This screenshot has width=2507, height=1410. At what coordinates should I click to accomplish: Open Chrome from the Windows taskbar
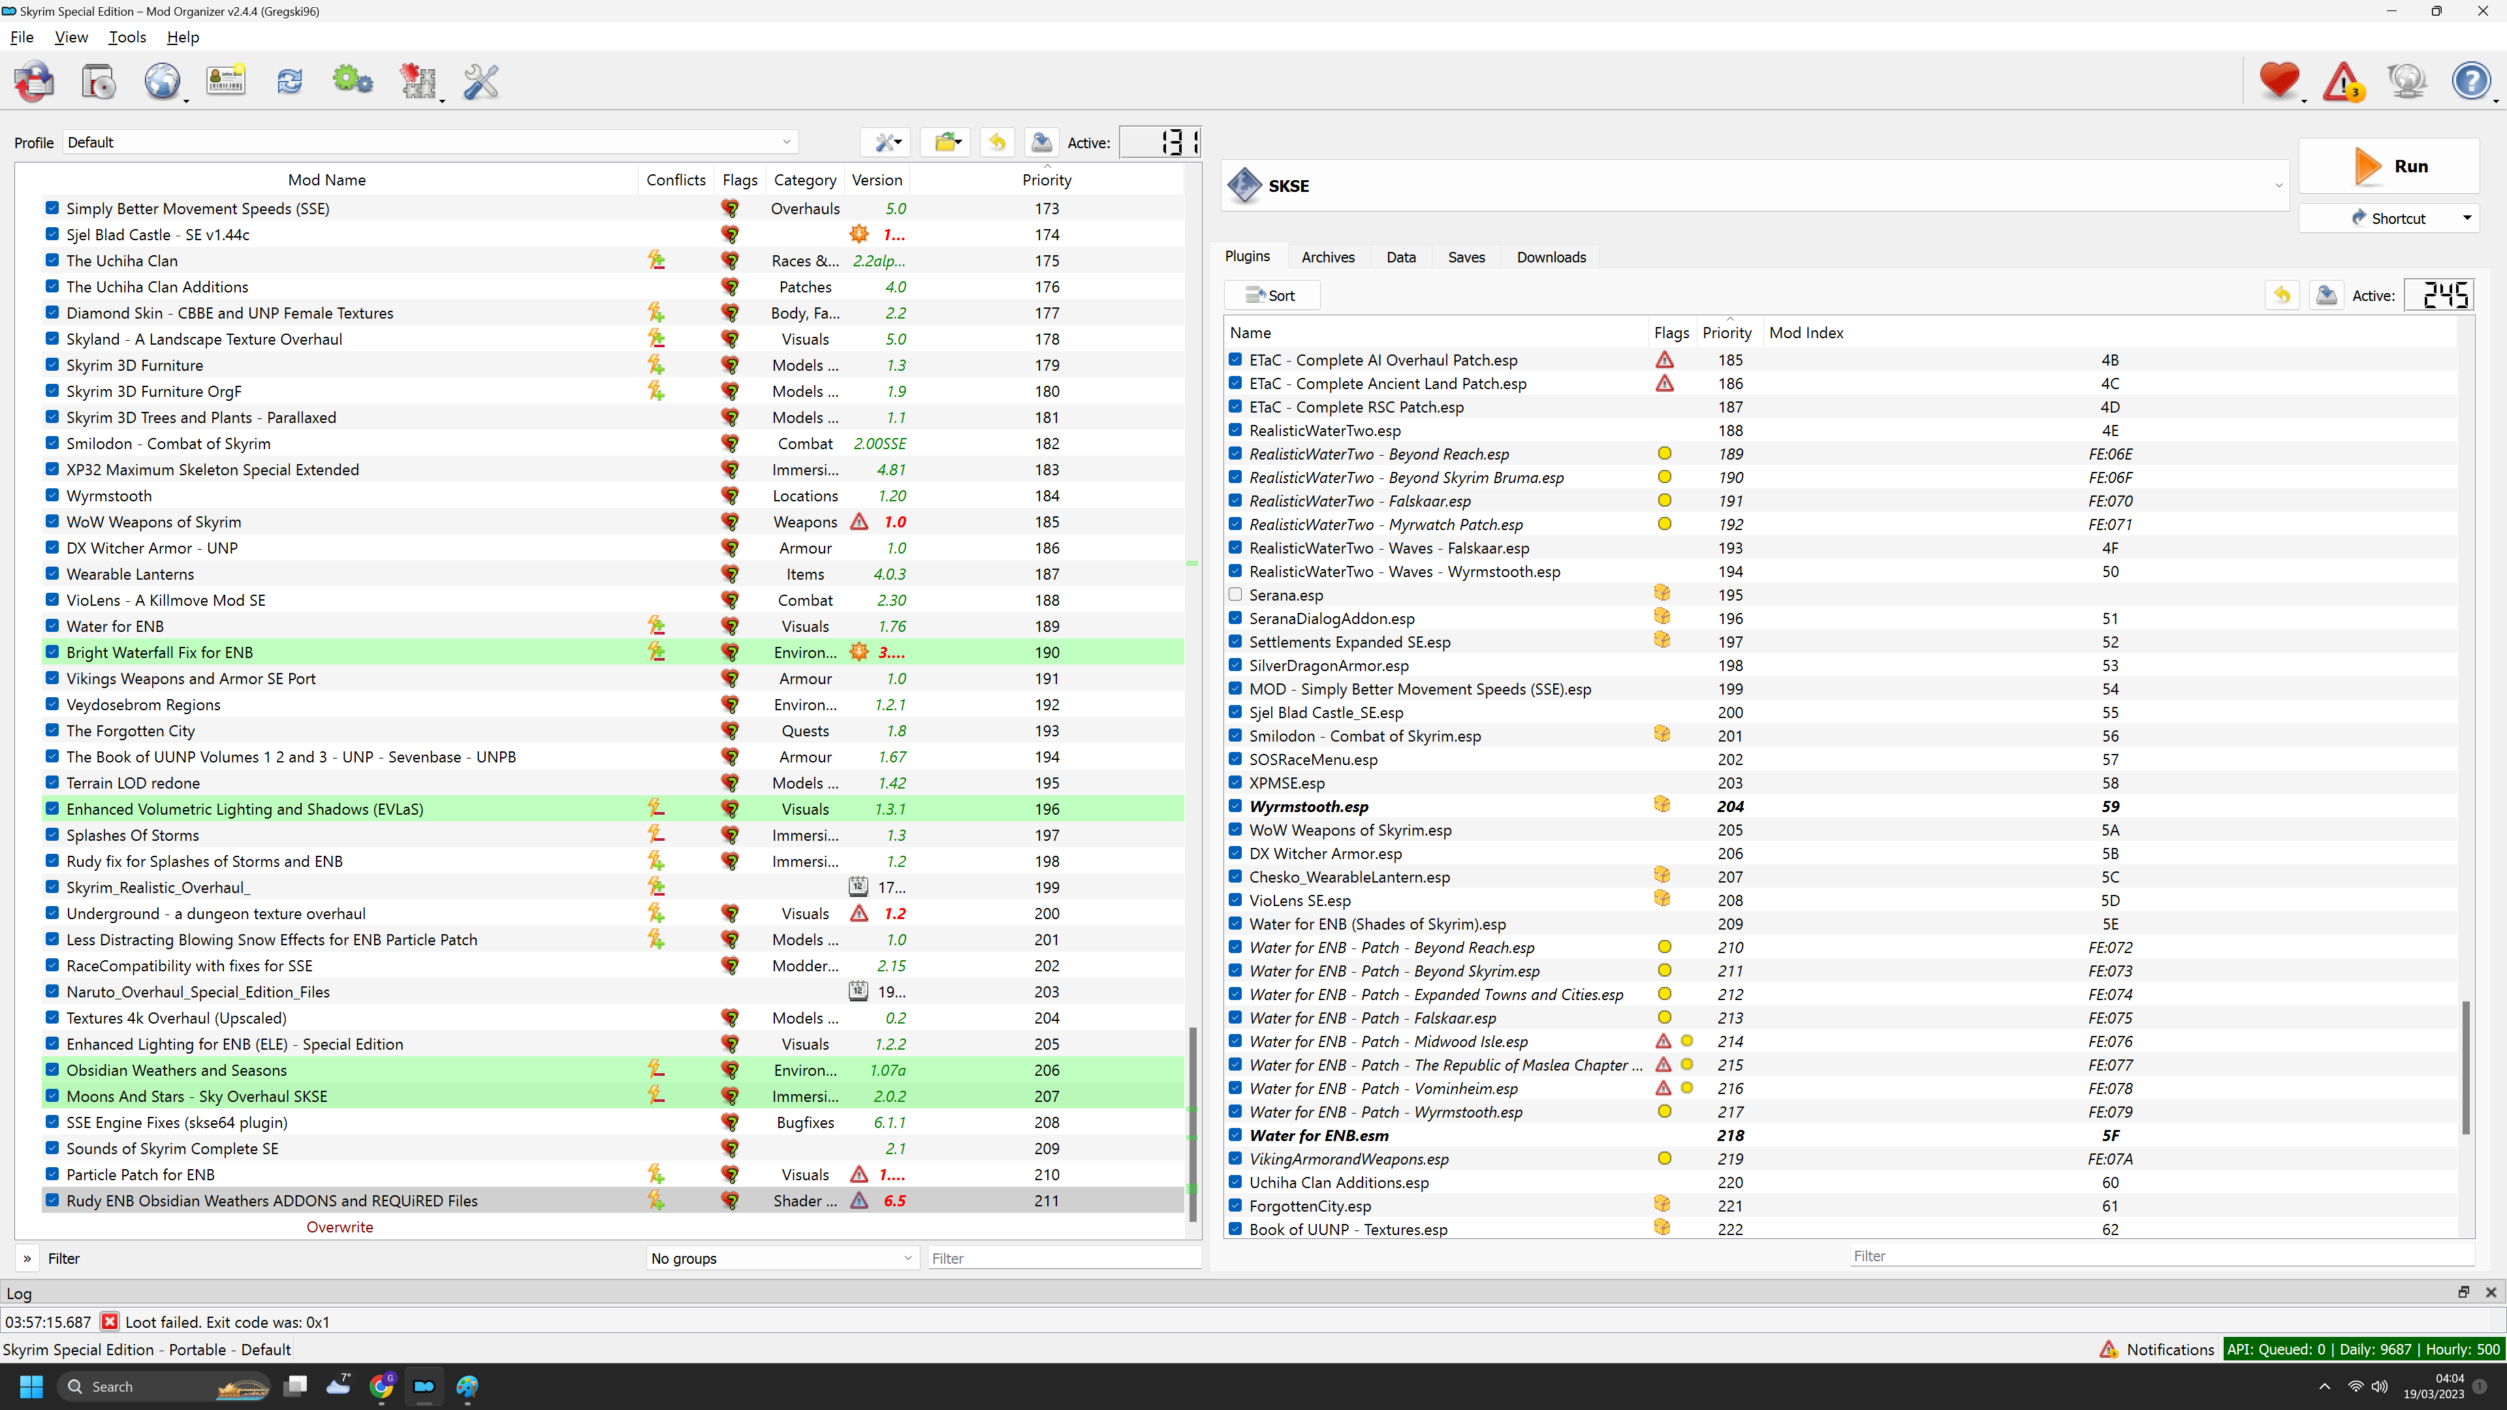(381, 1386)
